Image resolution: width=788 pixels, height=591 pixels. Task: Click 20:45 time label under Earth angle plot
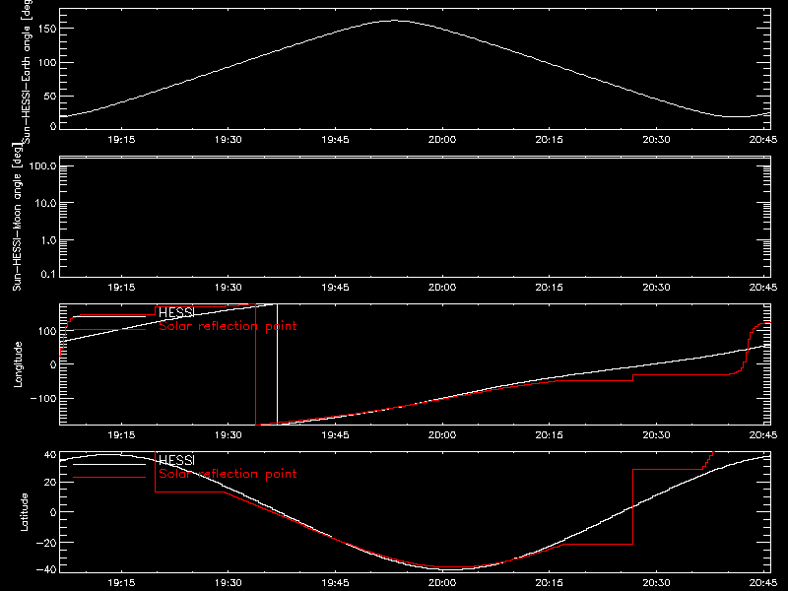click(x=763, y=140)
